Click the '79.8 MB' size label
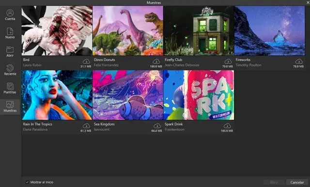 coord(228,67)
